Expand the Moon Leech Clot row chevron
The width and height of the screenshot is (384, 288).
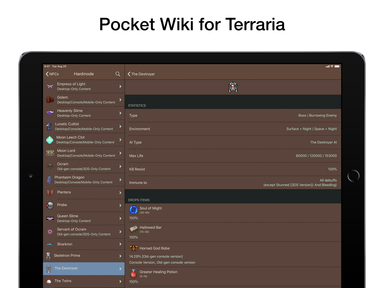coord(120,140)
